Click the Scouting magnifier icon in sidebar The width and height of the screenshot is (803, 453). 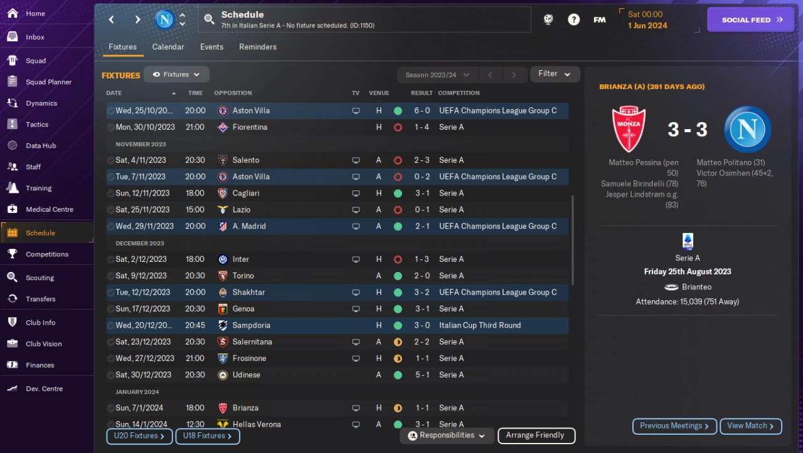(x=12, y=277)
